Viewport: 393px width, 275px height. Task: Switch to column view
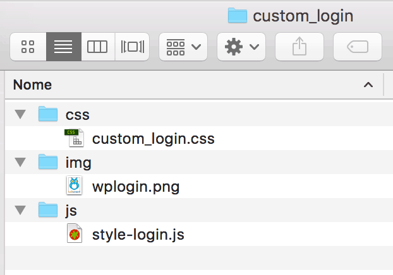pos(97,47)
